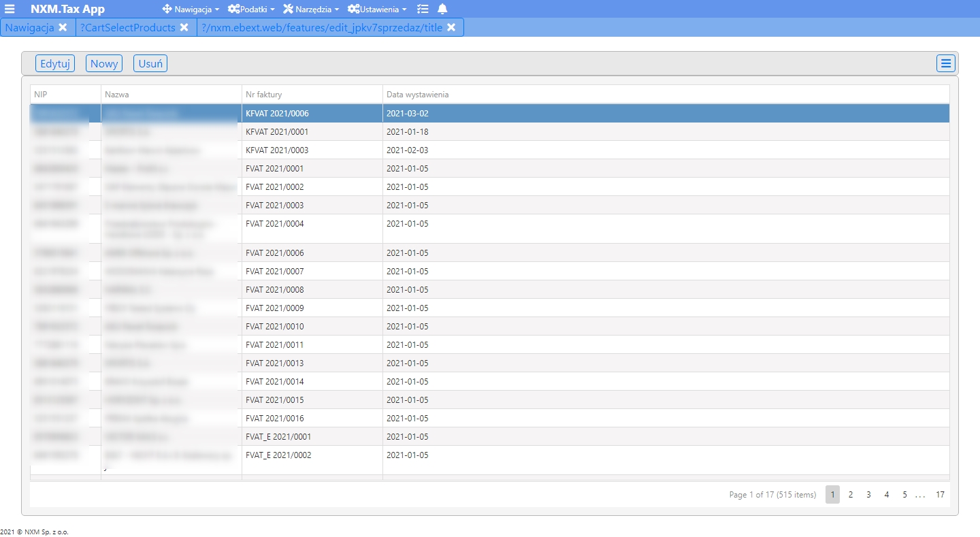Open the grid options menu icon
Viewport: 980px width, 537px height.
(x=946, y=63)
